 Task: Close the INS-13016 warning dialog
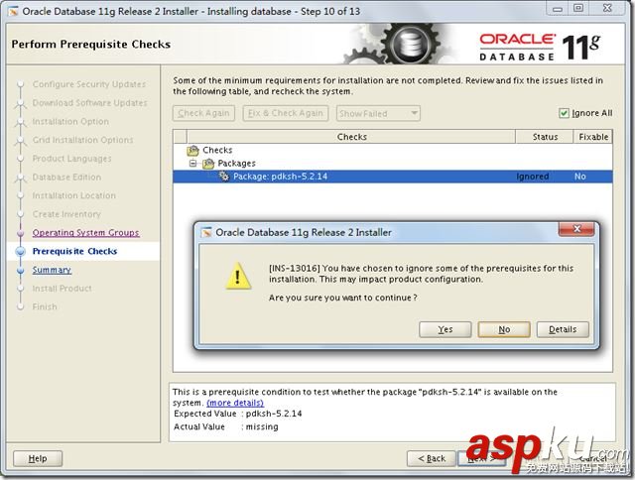tap(576, 229)
